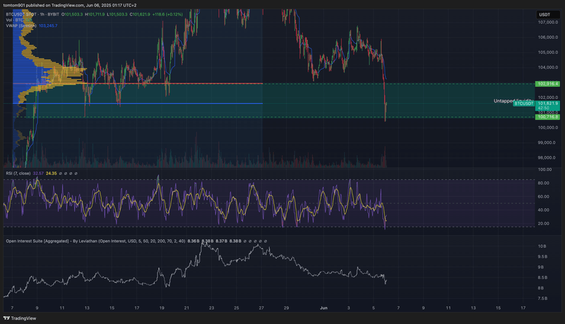The image size is (565, 324).
Task: Click the USDT currency button on price axis
Action: (x=548, y=14)
